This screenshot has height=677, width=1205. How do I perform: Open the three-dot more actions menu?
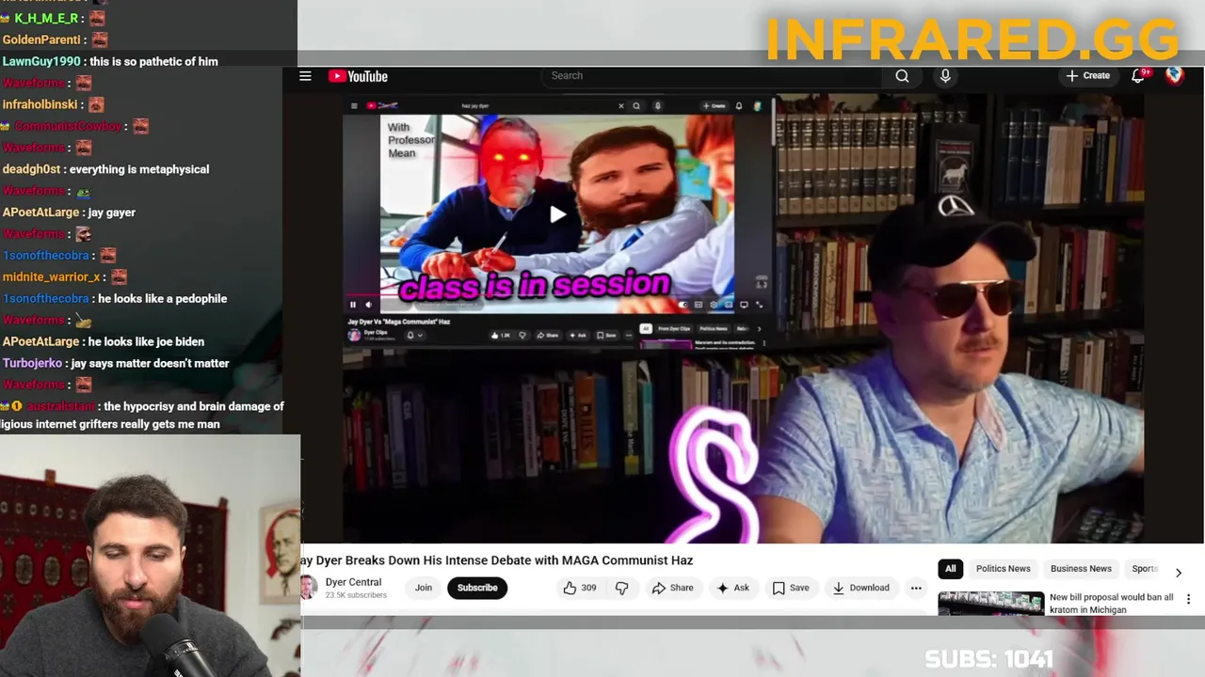click(x=916, y=588)
